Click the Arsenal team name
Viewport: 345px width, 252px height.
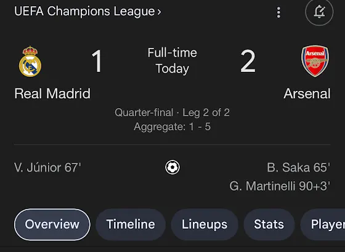tap(307, 93)
